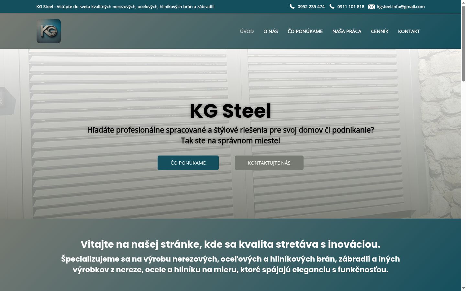The width and height of the screenshot is (466, 291).
Task: Click the KG Steel hero heading
Action: [x=230, y=111]
